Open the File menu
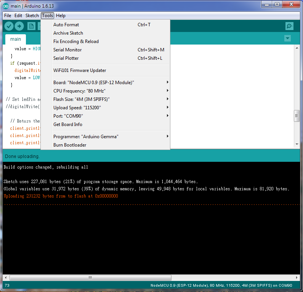The height and width of the screenshot is (292, 303). 8,16
